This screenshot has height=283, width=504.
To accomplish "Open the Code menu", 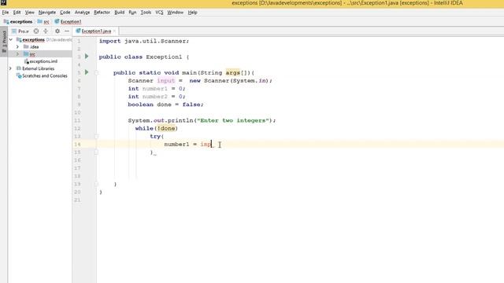I will (65, 13).
